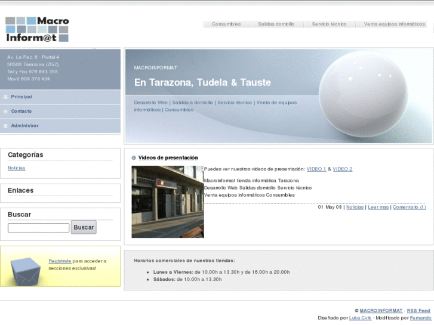Open the VIDEO 2 link
Image resolution: width=434 pixels, height=325 pixels.
pyautogui.click(x=343, y=169)
